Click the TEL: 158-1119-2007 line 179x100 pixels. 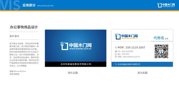coord(125,51)
